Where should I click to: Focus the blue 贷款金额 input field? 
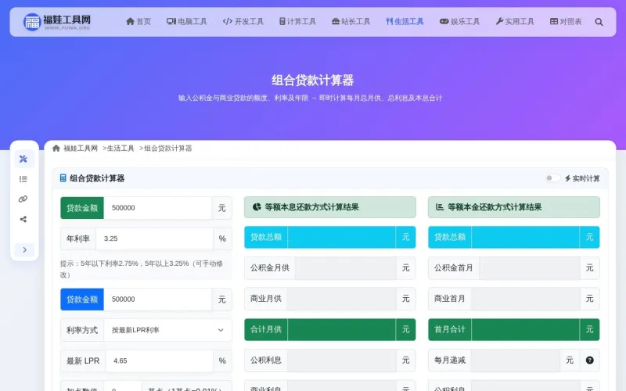point(158,300)
